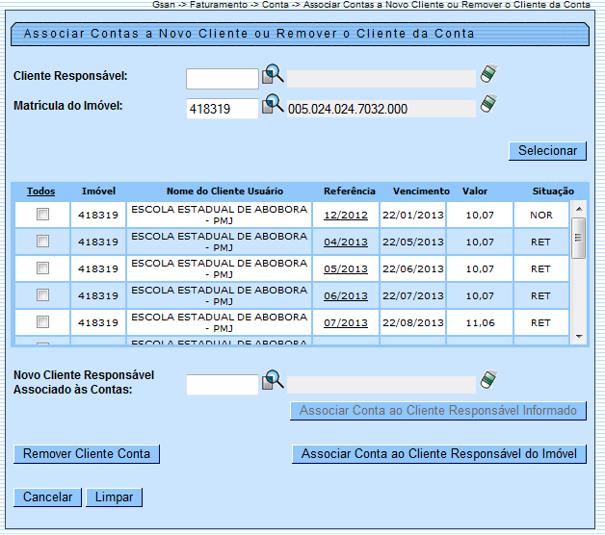Click Associar Conta ao Cliente Responsável do Imóvel

(438, 453)
